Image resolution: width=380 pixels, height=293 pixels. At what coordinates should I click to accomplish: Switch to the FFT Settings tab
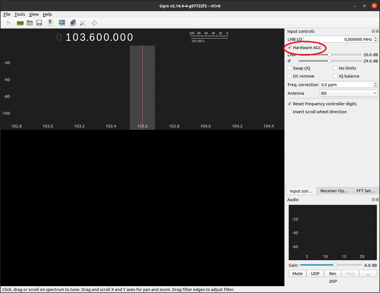[366, 191]
